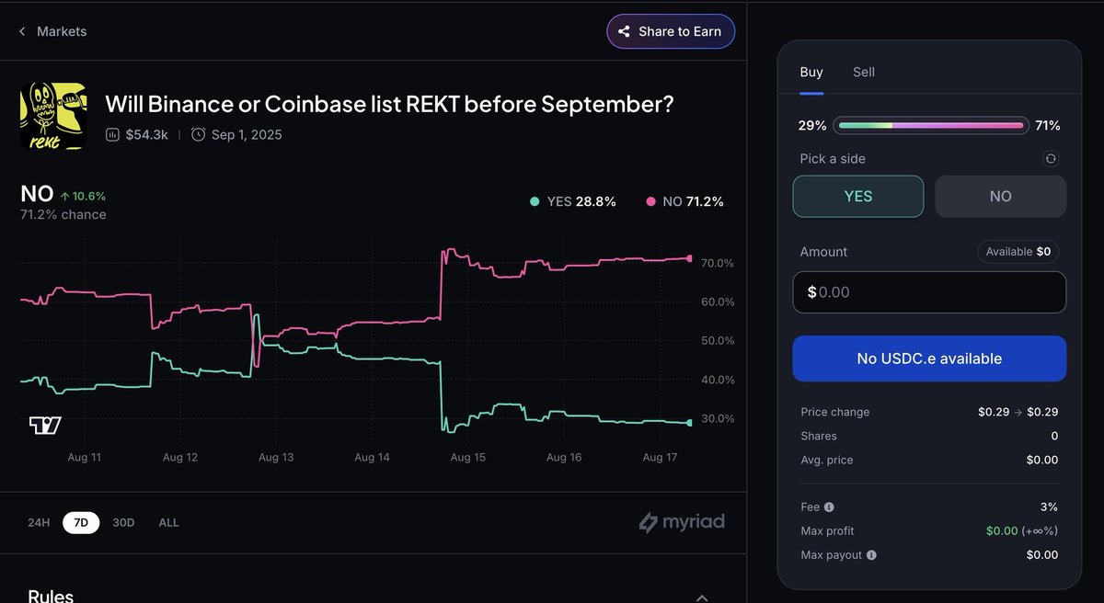
Task: Click the No USDC.e available button
Action: click(x=929, y=358)
